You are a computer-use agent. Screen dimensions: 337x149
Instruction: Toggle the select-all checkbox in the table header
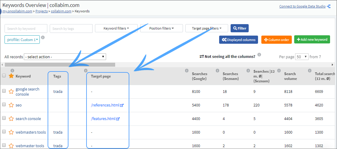coord(4,75)
